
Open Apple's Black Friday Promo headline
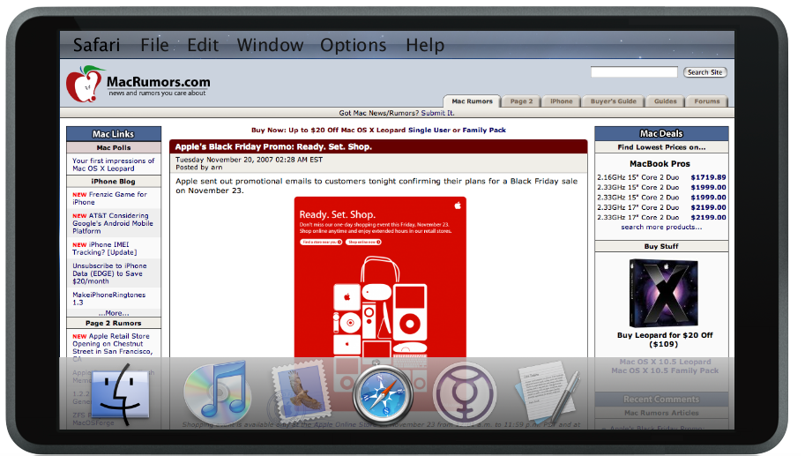(273, 147)
